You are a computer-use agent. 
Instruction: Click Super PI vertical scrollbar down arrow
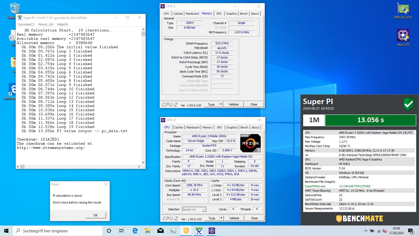[143, 162]
